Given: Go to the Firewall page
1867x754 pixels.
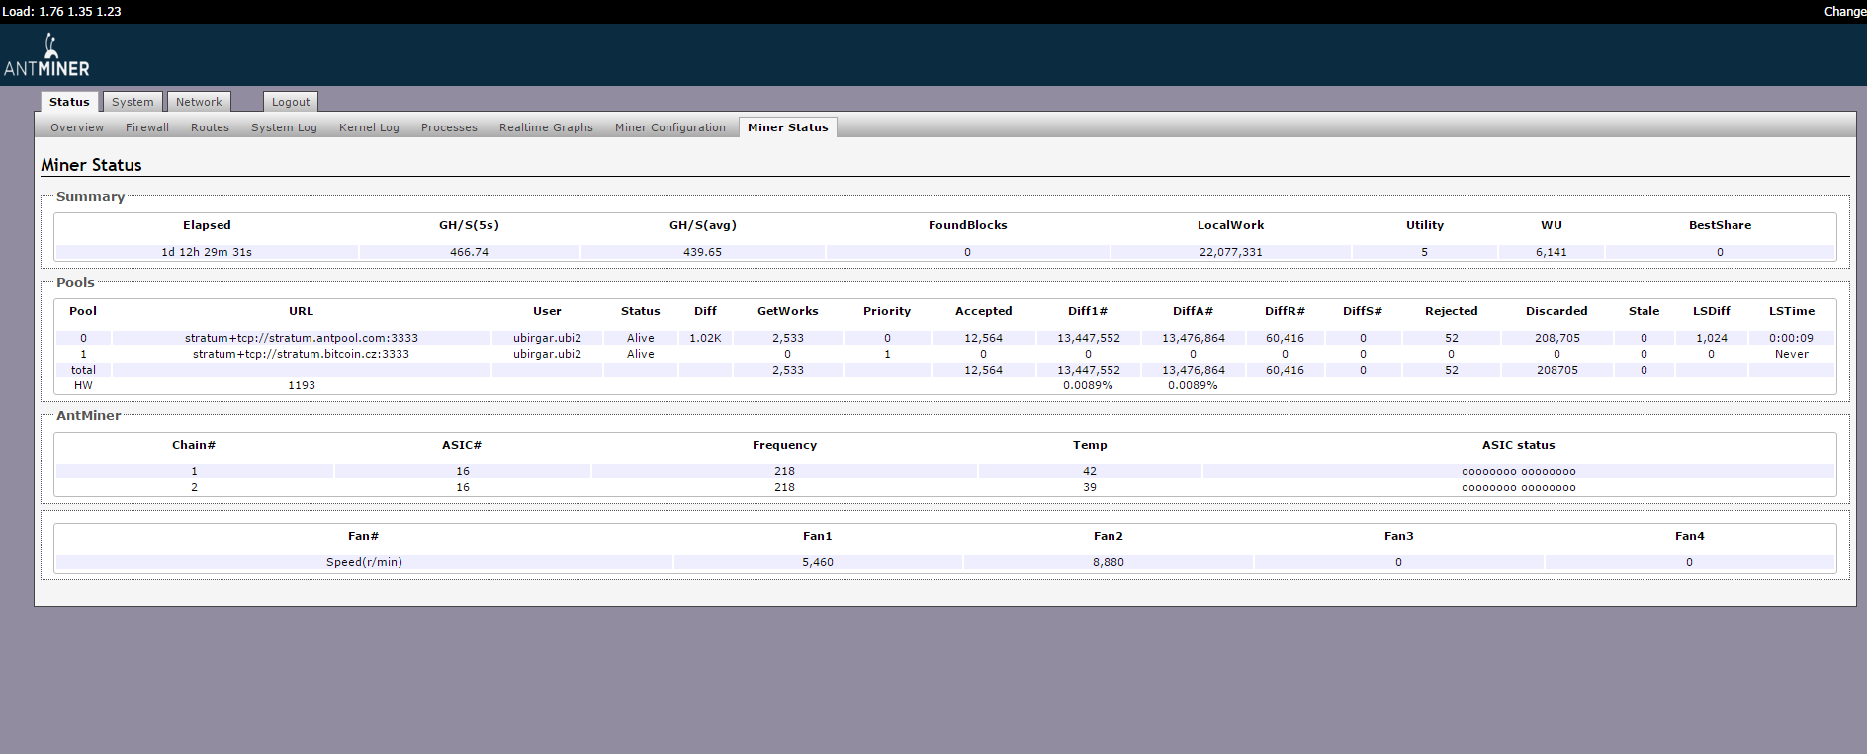Looking at the screenshot, I should (x=147, y=127).
